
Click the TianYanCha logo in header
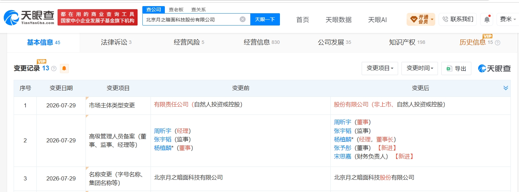coord(29,18)
